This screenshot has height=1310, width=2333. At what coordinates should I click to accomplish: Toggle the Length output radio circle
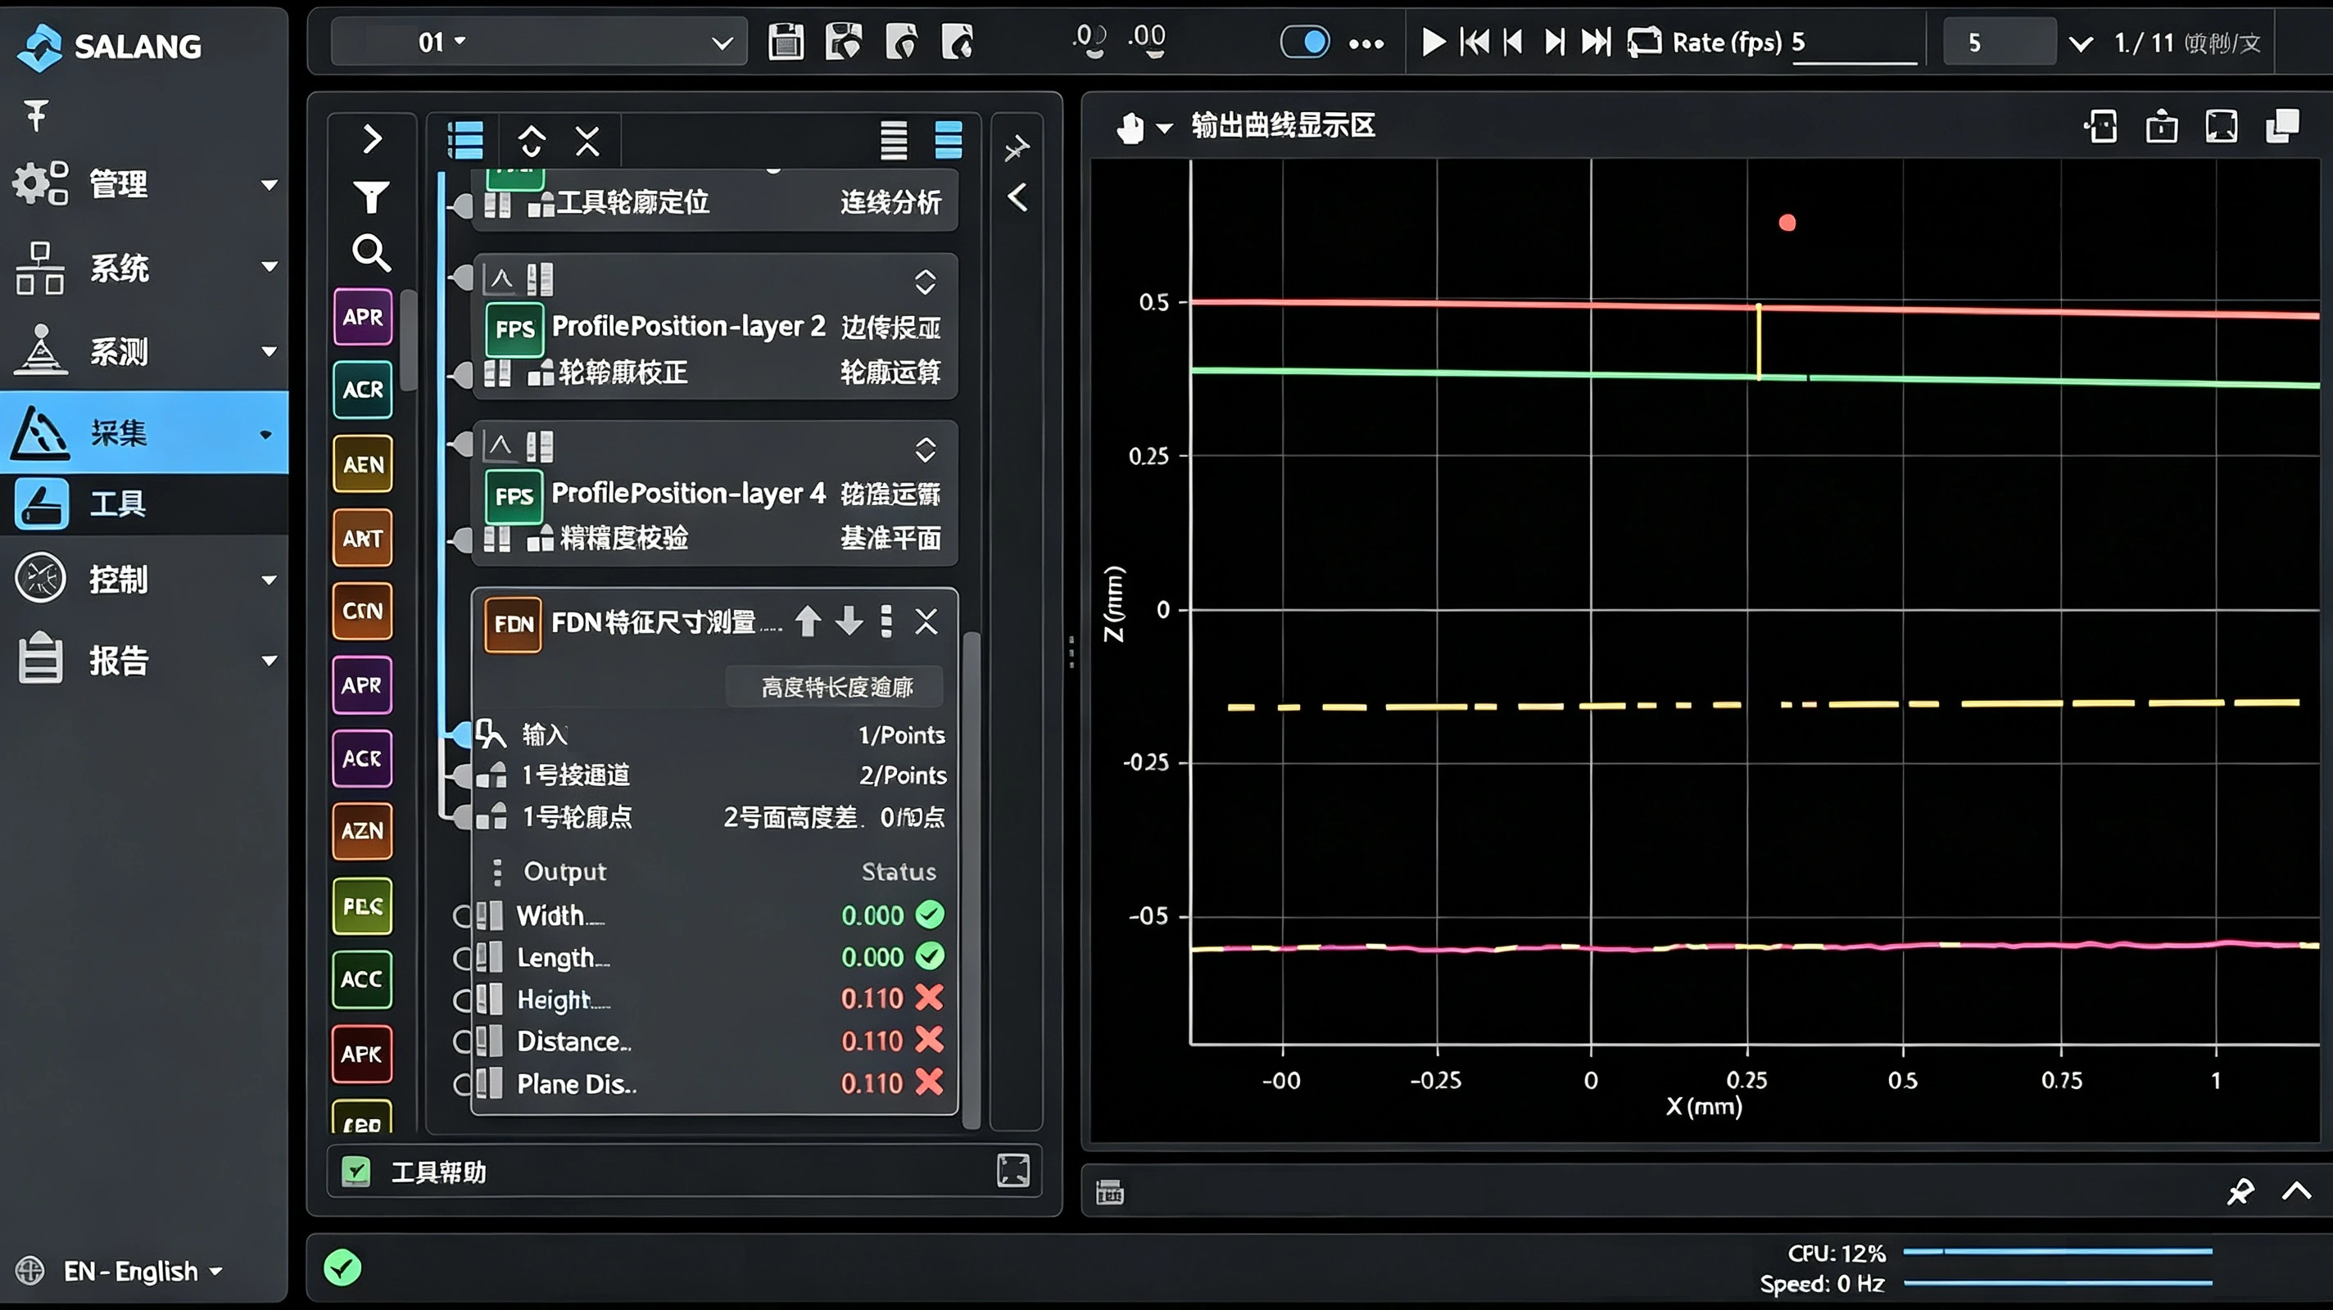[462, 958]
